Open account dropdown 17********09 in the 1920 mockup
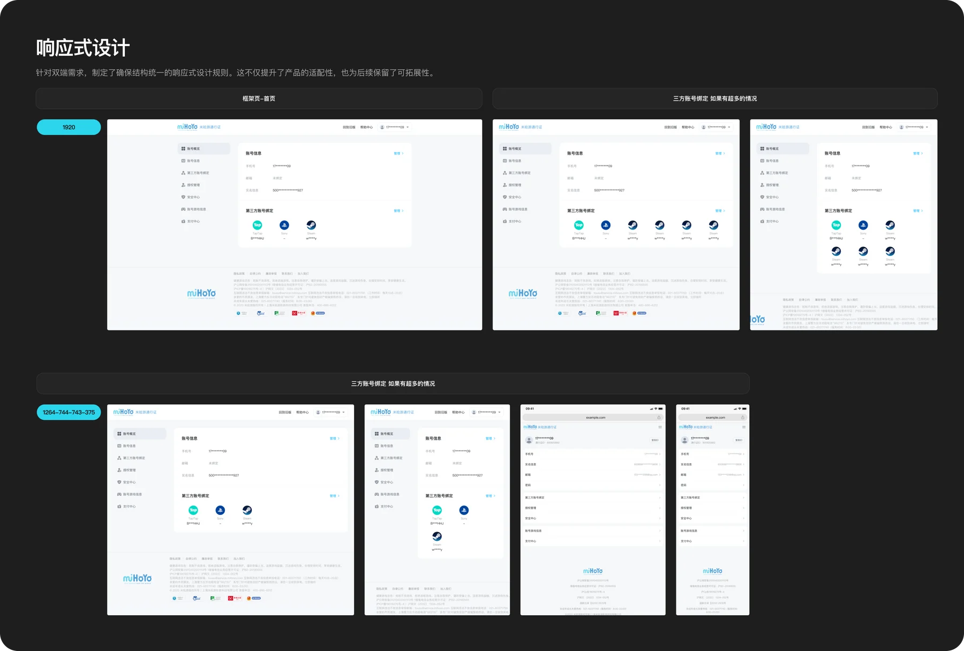The height and width of the screenshot is (651, 964). click(x=395, y=127)
